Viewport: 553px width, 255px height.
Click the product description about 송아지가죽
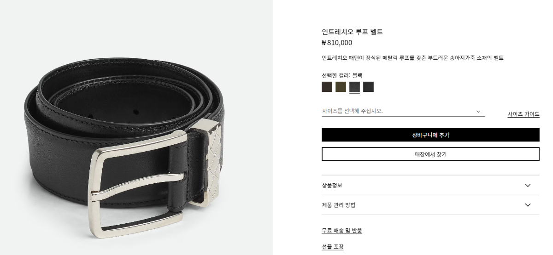(412, 58)
